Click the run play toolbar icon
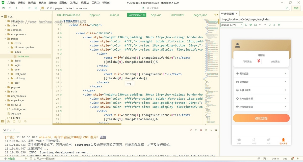Viewport: 303px width, 162px height. pyautogui.click(x=36, y=8)
